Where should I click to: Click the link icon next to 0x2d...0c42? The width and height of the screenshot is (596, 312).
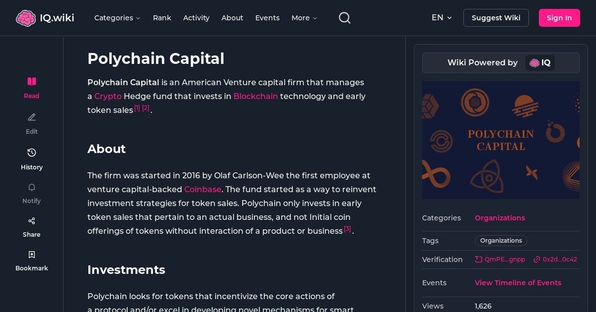pos(537,260)
